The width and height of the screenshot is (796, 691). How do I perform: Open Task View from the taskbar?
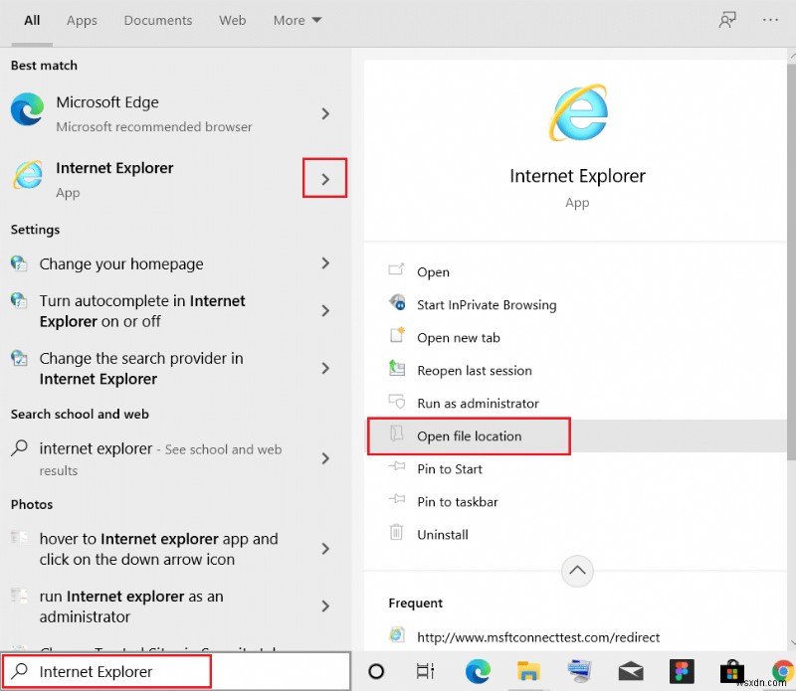tap(426, 671)
